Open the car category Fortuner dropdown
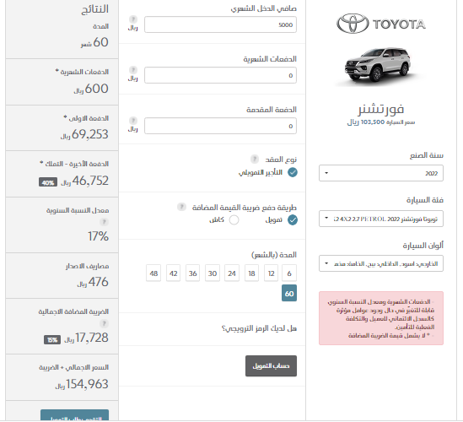Viewport: 463px width, 422px height. pos(381,219)
